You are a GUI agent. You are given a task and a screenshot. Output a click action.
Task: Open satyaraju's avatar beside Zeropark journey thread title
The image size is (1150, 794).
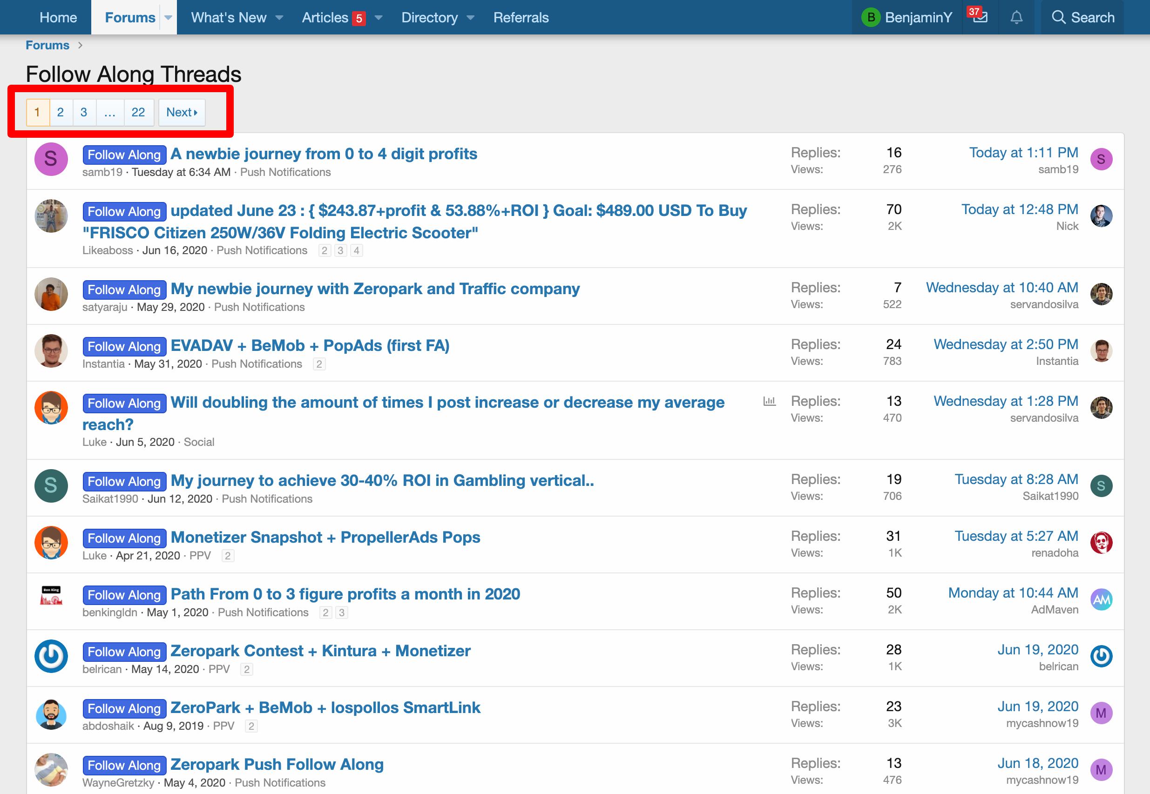click(51, 294)
